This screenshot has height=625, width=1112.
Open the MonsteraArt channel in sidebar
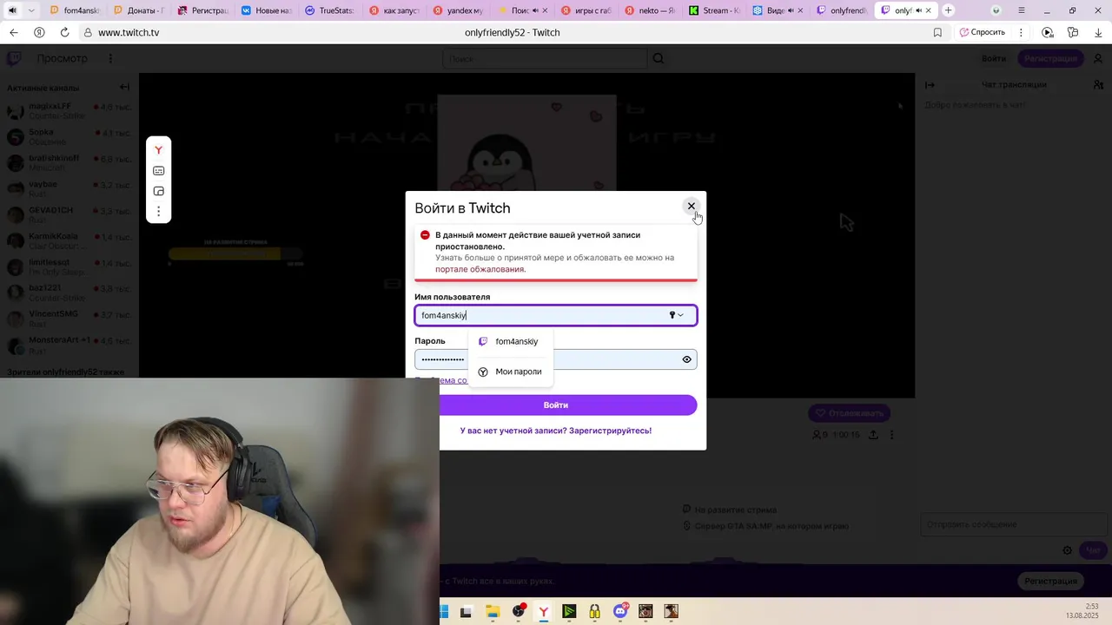pos(68,345)
